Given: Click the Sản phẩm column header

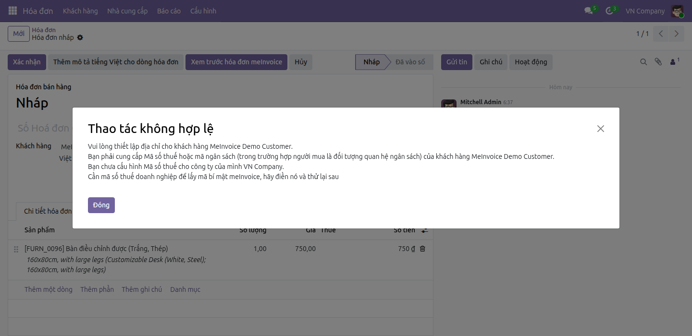Looking at the screenshot, I should coord(39,230).
